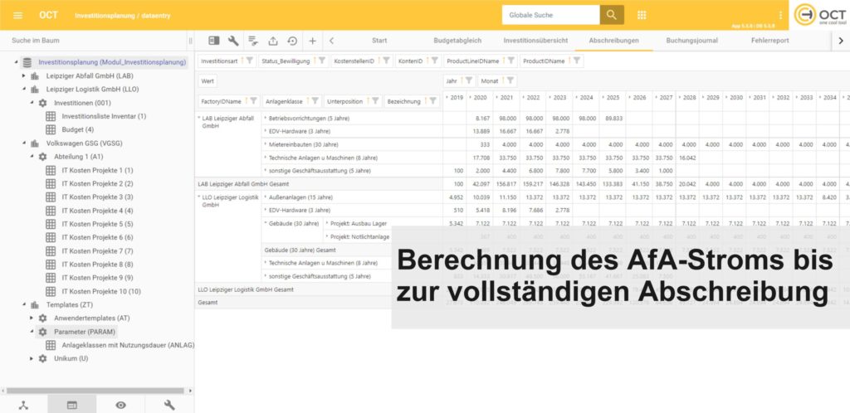This screenshot has width=850, height=413.
Task: Open the apps grid launcher
Action: (x=642, y=15)
